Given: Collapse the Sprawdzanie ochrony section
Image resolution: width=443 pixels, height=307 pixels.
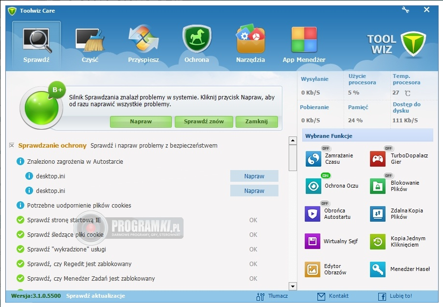Looking at the screenshot, I should point(12,145).
